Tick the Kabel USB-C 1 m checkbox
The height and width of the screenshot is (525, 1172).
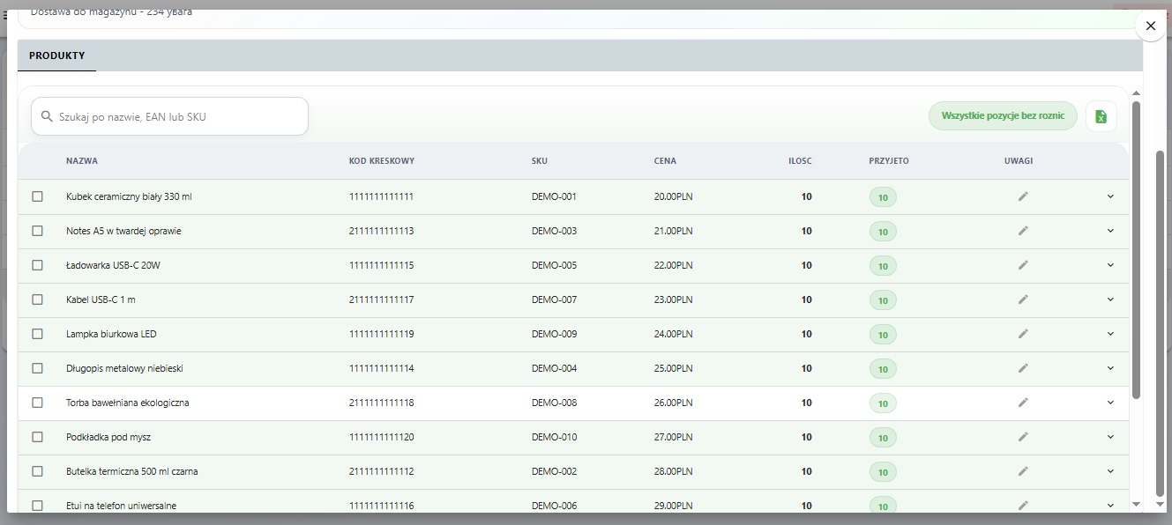pos(37,299)
